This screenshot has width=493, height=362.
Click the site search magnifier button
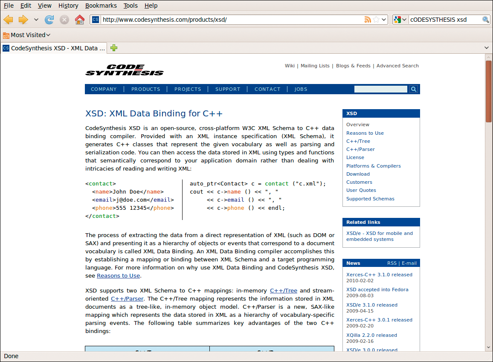413,89
